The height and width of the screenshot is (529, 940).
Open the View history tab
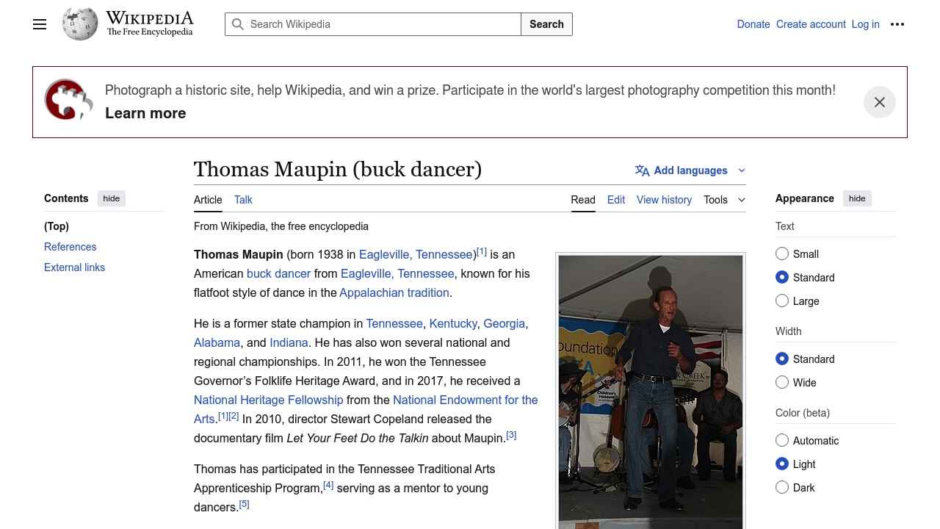click(664, 200)
